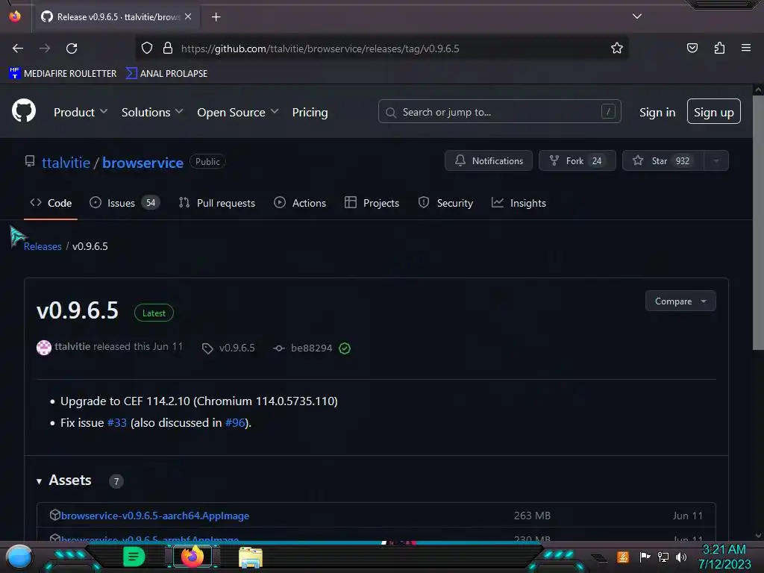Focus the Search or jump to field

(499, 112)
